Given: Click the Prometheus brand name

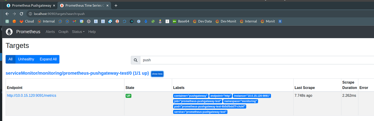Looking at the screenshot, I should [x=28, y=32].
